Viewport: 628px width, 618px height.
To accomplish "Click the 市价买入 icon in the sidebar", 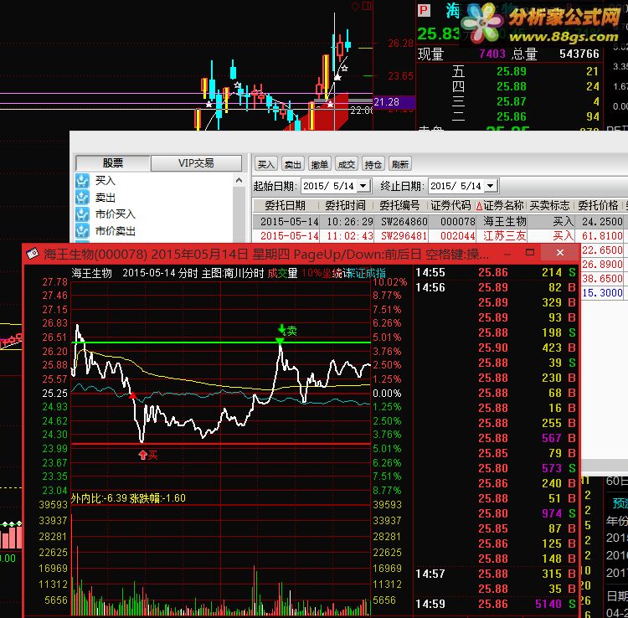I will tap(82, 214).
